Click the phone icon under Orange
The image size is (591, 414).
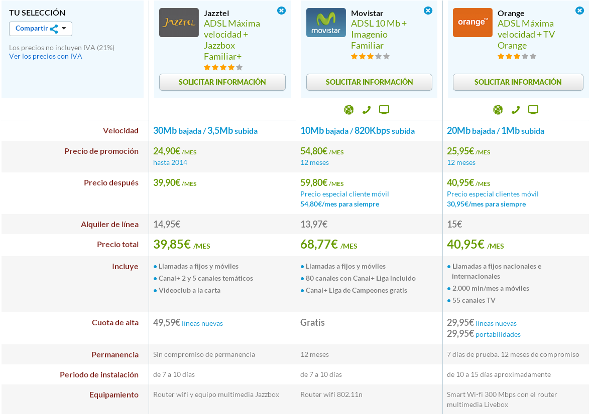pyautogui.click(x=516, y=110)
